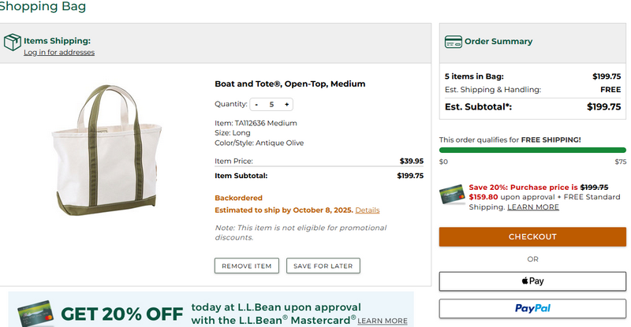Increase quantity with the plus button
The height and width of the screenshot is (327, 631).
pyautogui.click(x=286, y=104)
